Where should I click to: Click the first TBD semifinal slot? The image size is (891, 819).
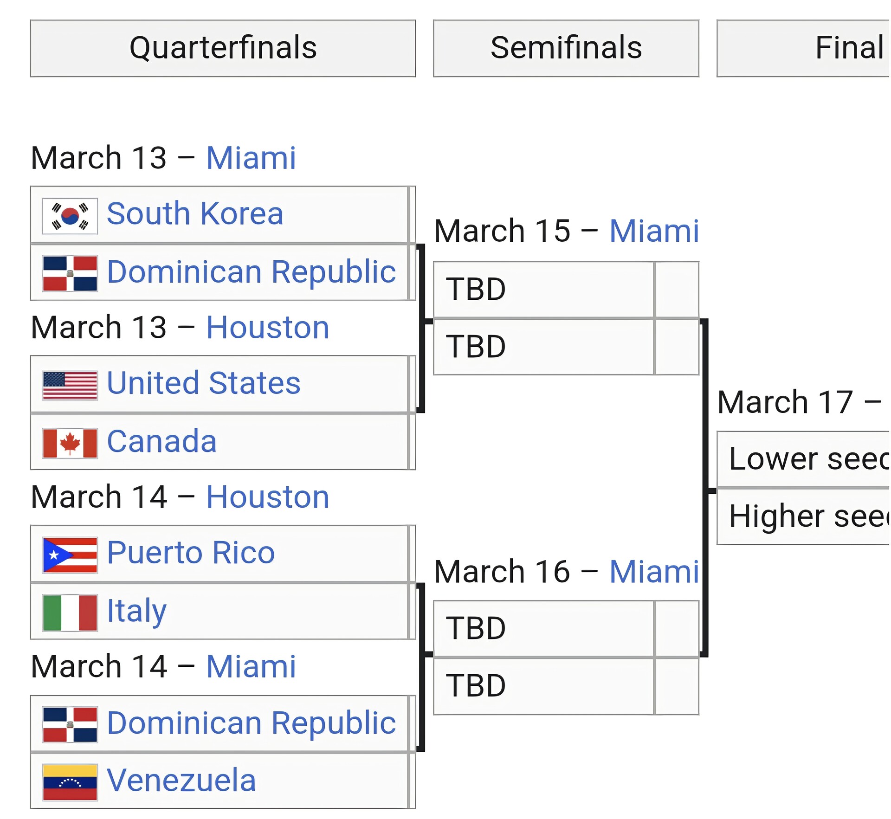click(x=543, y=290)
